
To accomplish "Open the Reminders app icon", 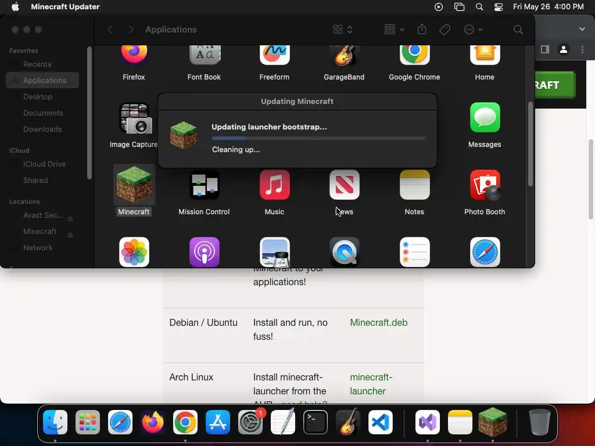I will pyautogui.click(x=414, y=252).
